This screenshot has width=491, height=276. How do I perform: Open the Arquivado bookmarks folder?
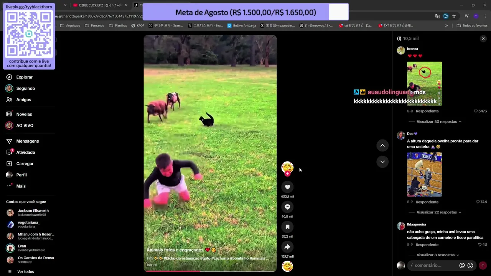tap(70, 26)
